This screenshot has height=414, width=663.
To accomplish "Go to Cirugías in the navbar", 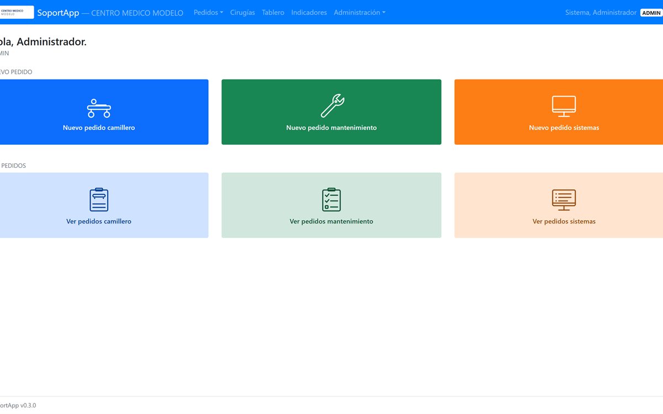I will click(x=243, y=12).
